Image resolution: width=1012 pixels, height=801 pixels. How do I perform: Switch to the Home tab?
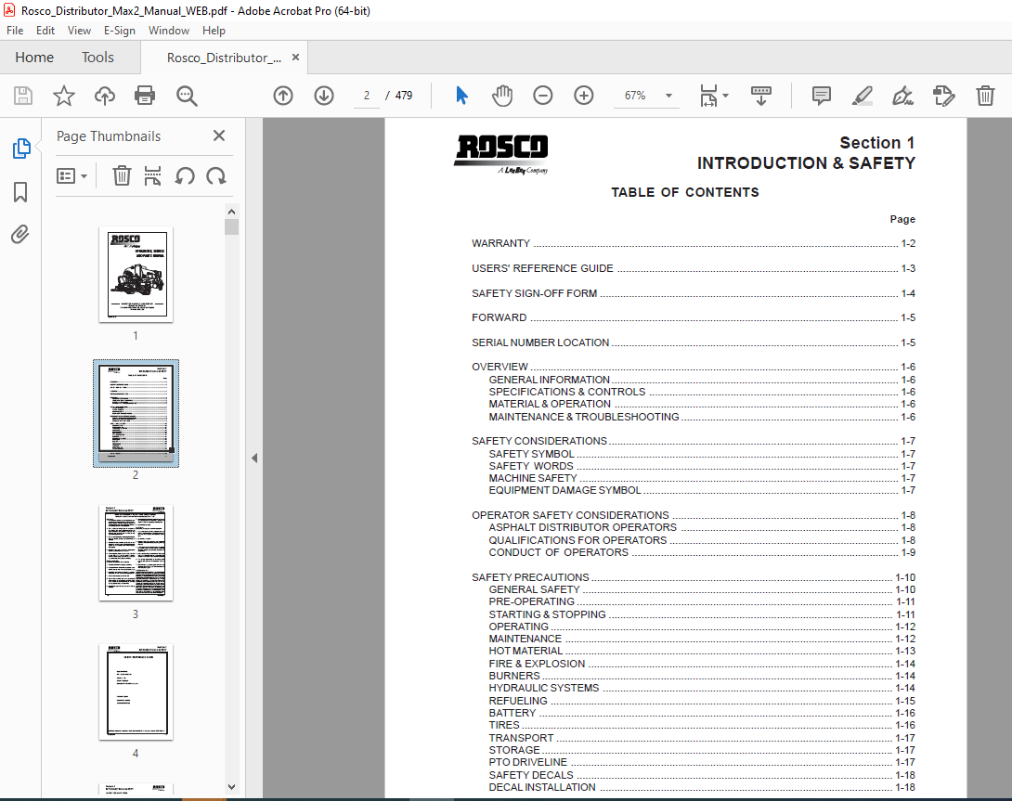click(x=34, y=58)
